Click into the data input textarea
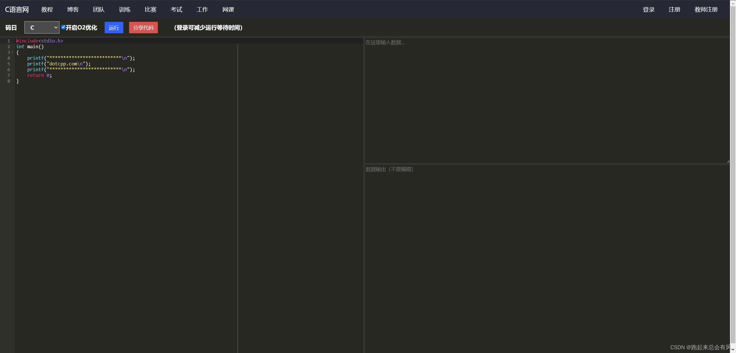Image resolution: width=736 pixels, height=353 pixels. point(546,100)
